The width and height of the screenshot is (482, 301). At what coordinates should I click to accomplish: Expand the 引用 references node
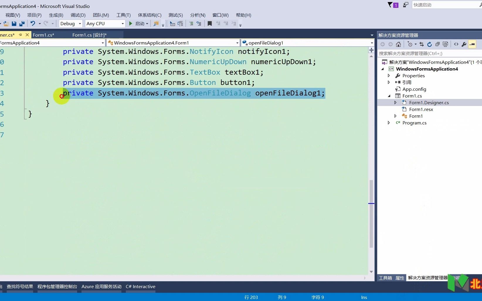pyautogui.click(x=389, y=82)
